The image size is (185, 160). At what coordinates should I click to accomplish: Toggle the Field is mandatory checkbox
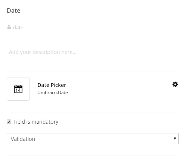coord(9,122)
